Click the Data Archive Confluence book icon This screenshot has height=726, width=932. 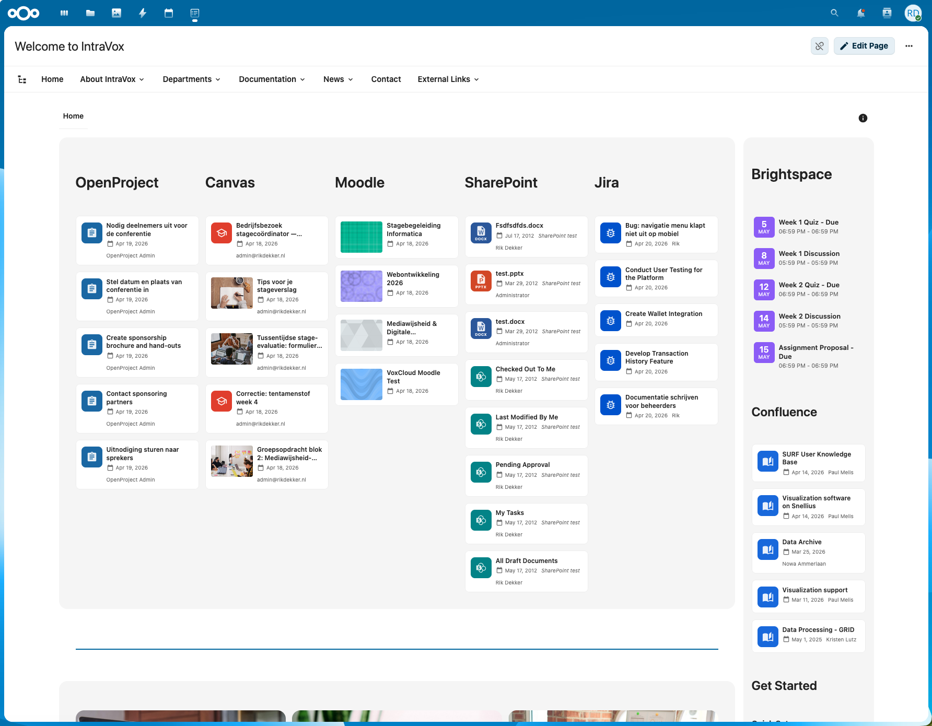point(768,549)
